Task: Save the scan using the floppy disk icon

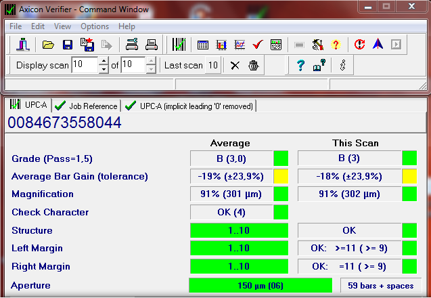Action: click(68, 45)
